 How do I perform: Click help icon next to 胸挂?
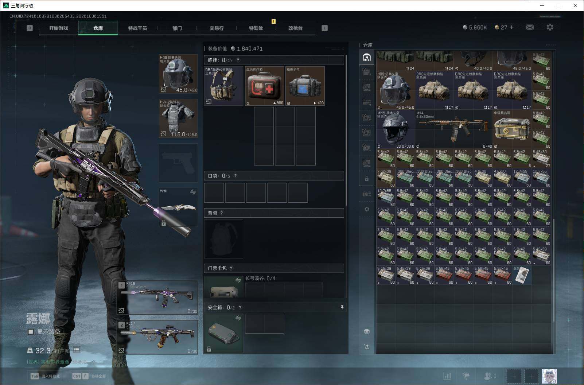click(238, 60)
